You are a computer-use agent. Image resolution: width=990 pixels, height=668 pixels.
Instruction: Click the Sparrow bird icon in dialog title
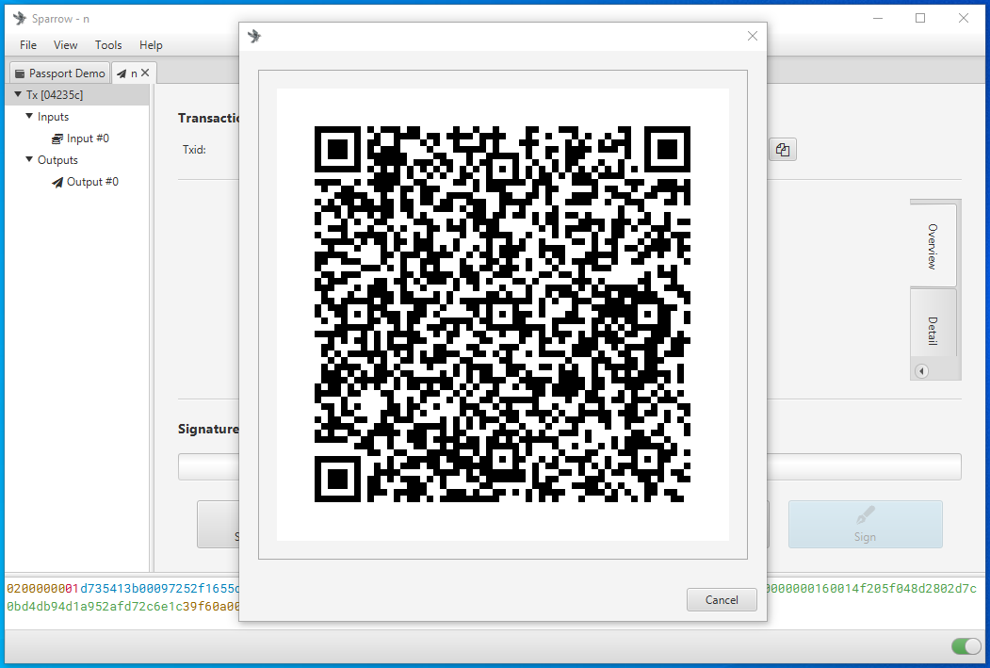254,36
